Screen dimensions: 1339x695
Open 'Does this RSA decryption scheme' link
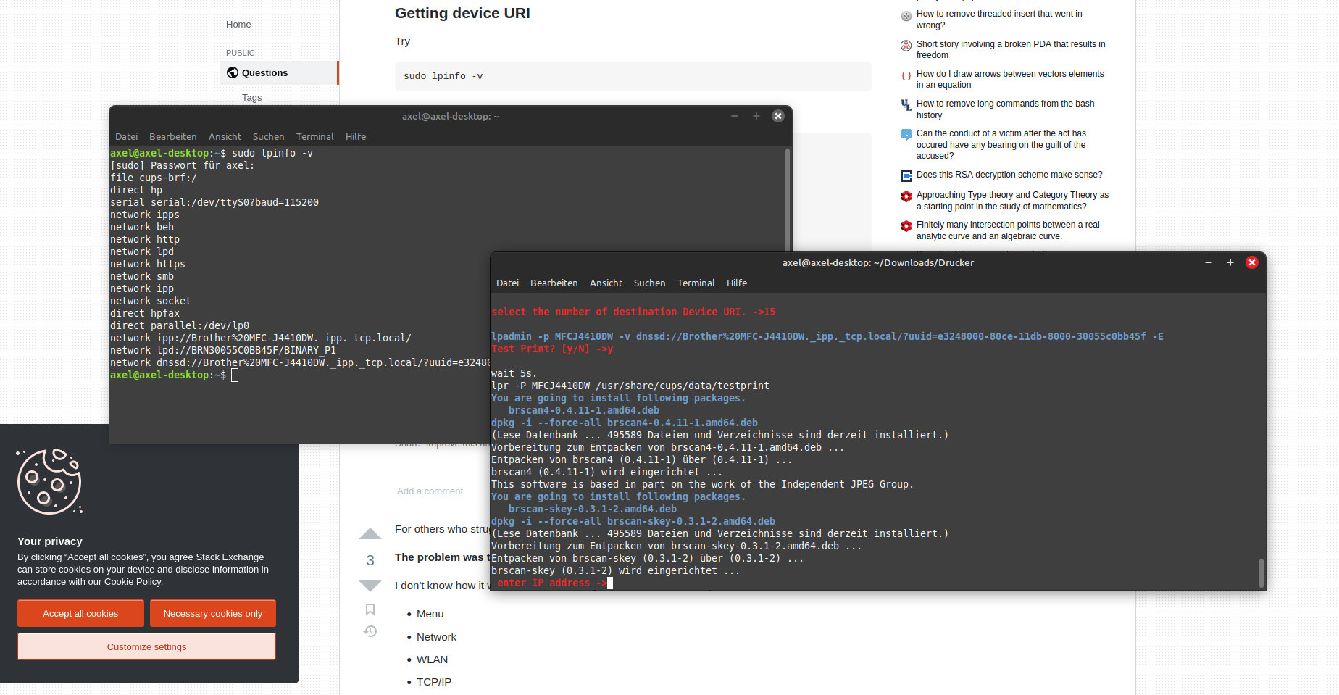1009,175
